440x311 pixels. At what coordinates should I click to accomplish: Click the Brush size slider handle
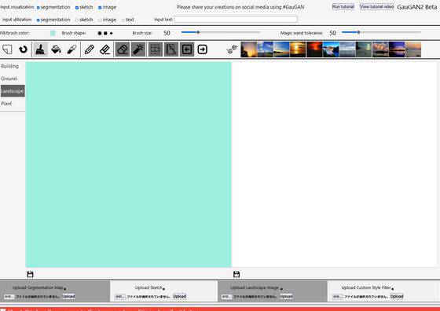[198, 32]
